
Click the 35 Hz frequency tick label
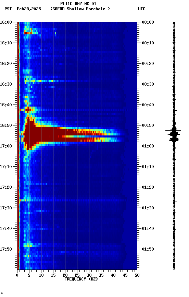point(101,275)
